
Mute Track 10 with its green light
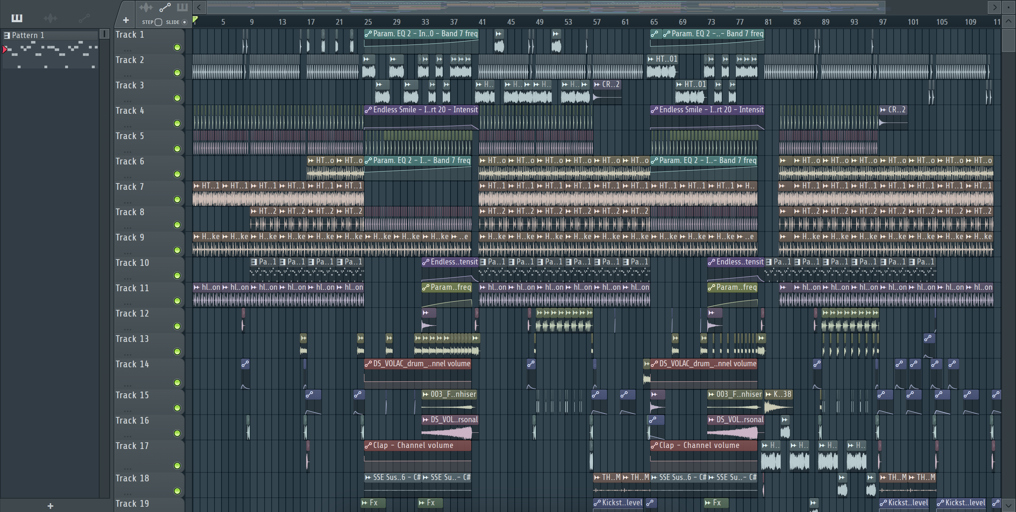[177, 275]
